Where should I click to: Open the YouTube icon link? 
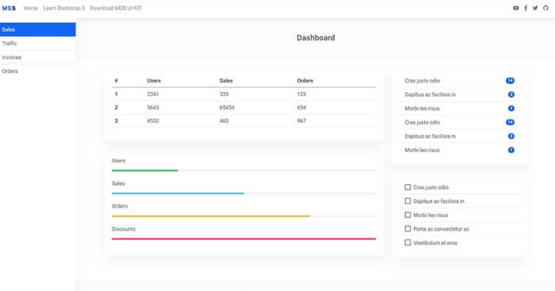tap(515, 8)
